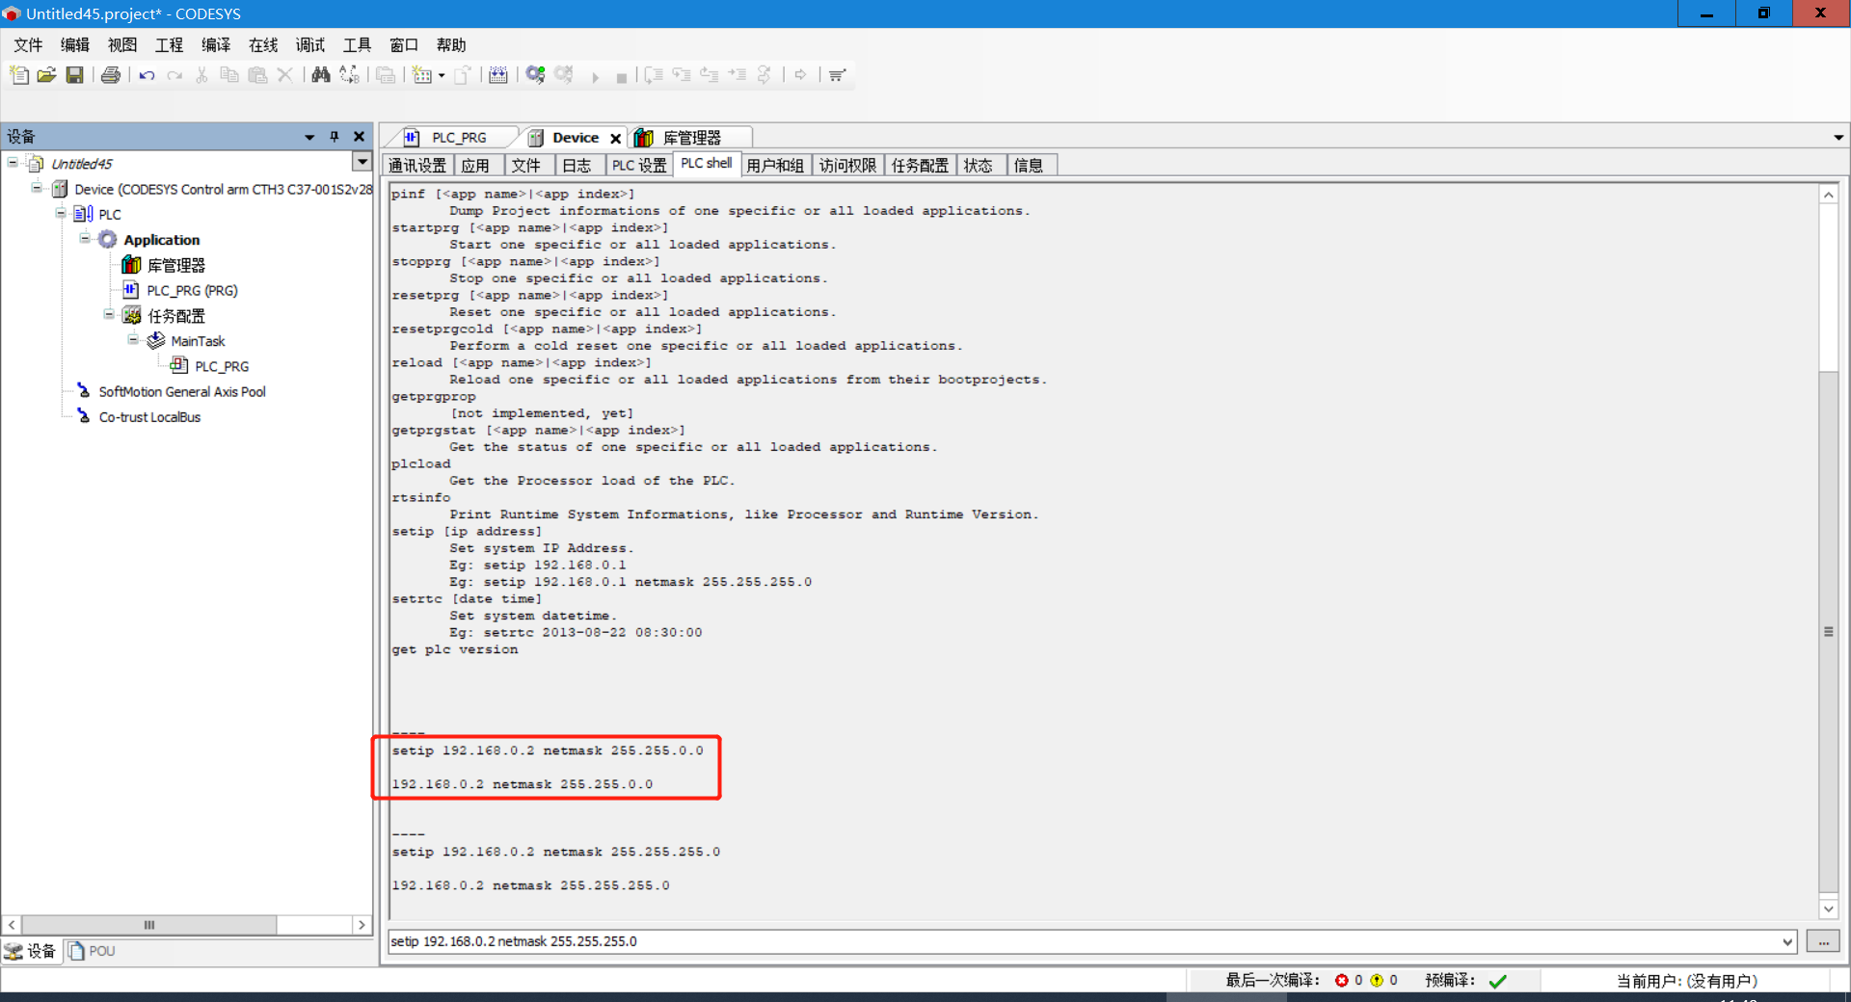Click the Open project folder icon
This screenshot has width=1851, height=1002.
46,75
